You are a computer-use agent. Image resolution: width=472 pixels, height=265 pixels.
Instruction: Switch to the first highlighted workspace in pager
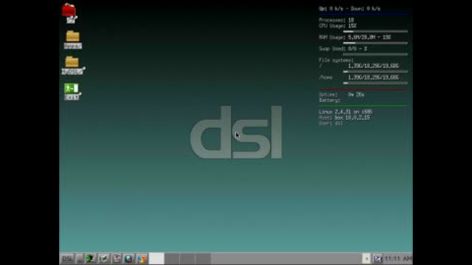tap(156, 259)
